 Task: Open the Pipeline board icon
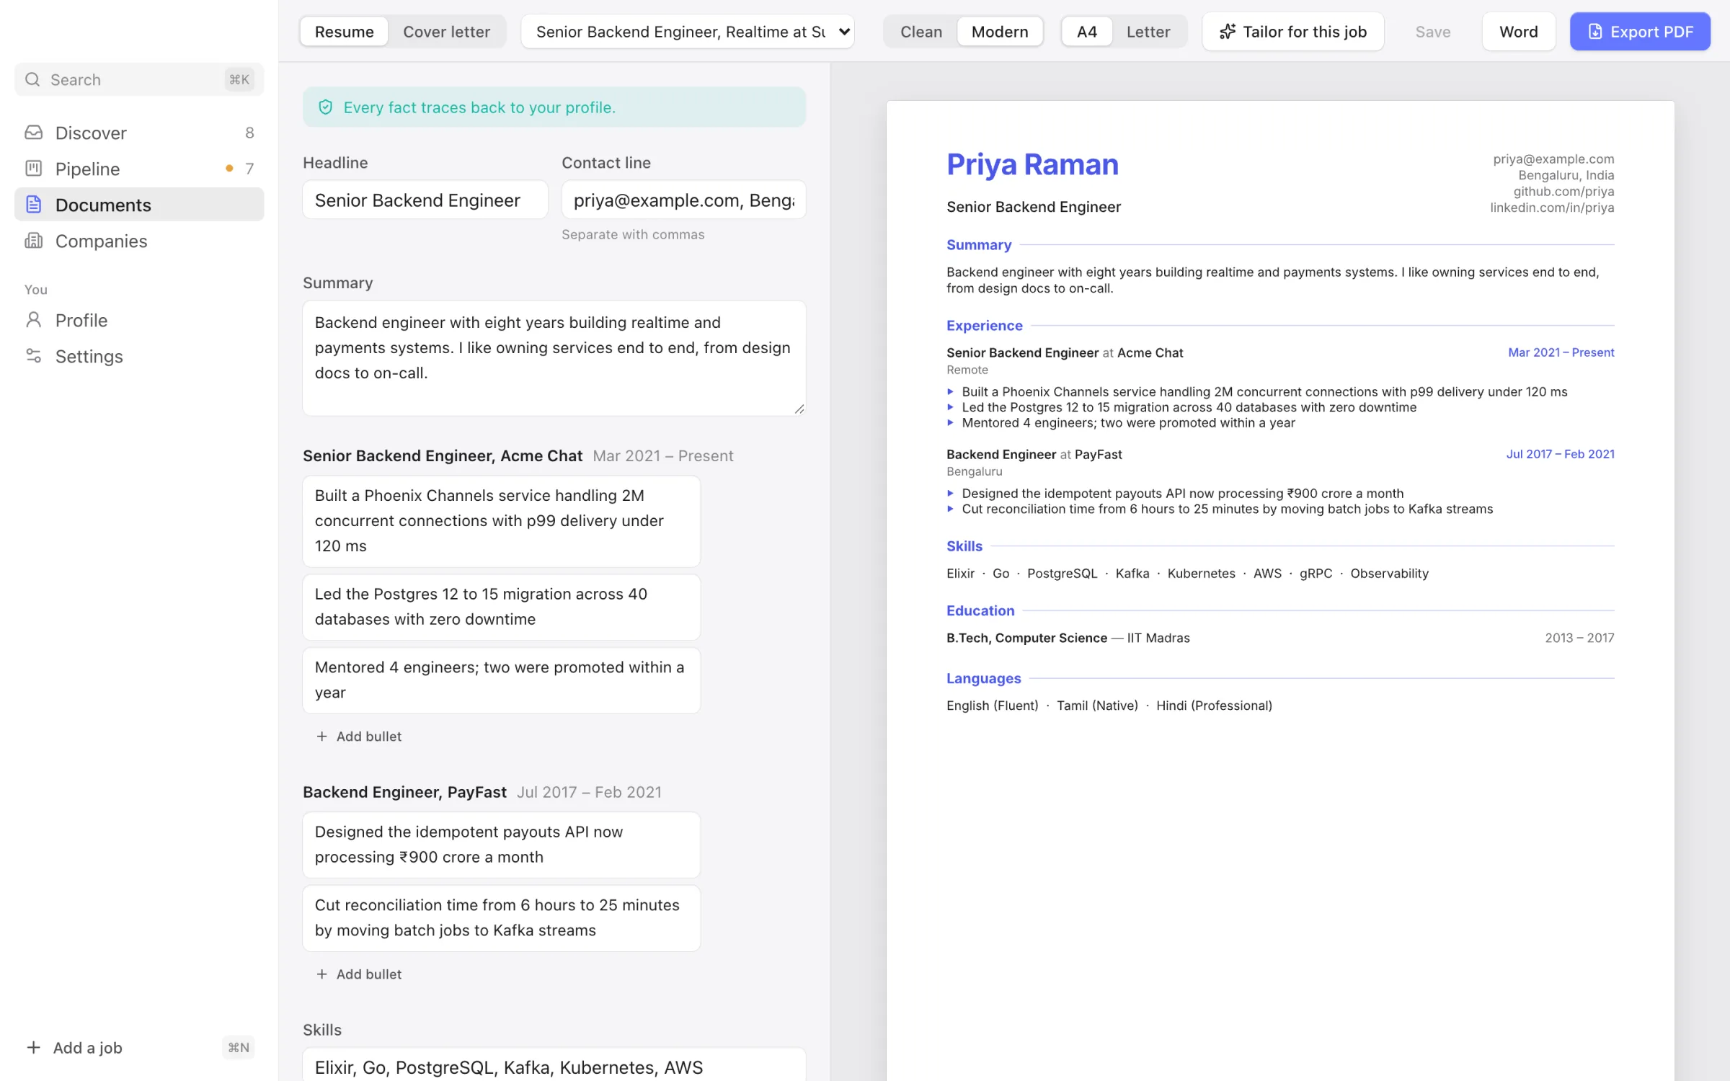pos(33,169)
